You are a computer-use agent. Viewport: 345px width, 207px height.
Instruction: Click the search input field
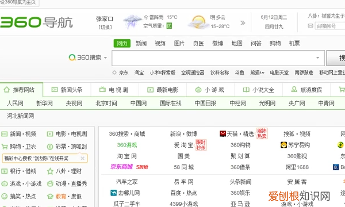(x=218, y=58)
